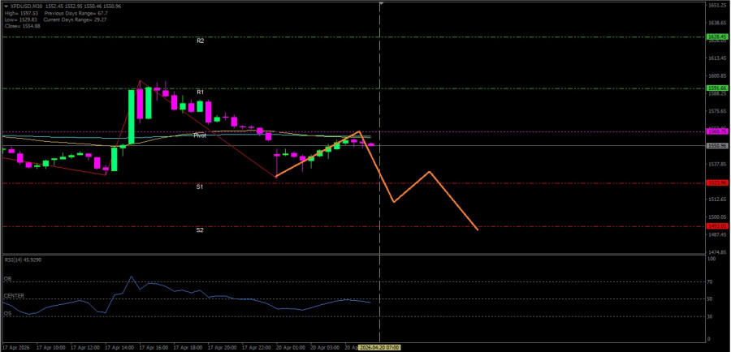Click the triangle beside the XPDUSD,M30 title
731x352 pixels.
pyautogui.click(x=5, y=6)
